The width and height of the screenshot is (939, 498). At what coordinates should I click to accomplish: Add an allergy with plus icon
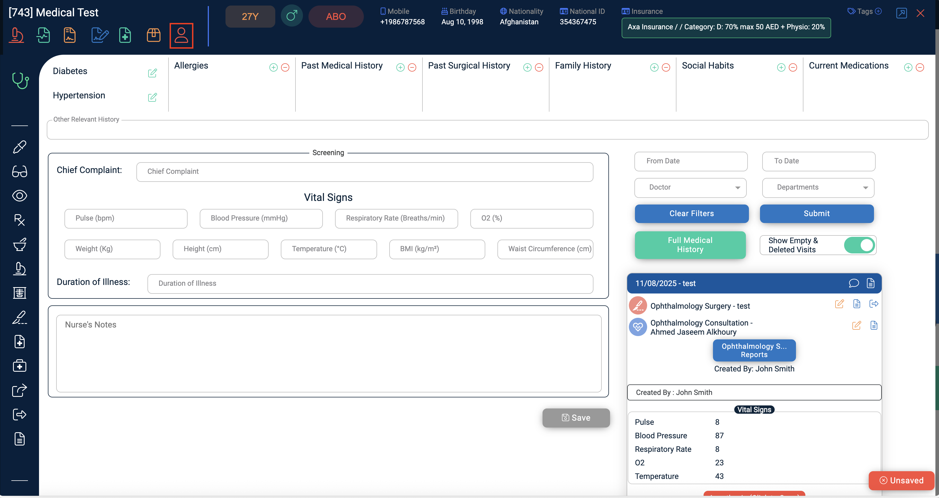273,67
